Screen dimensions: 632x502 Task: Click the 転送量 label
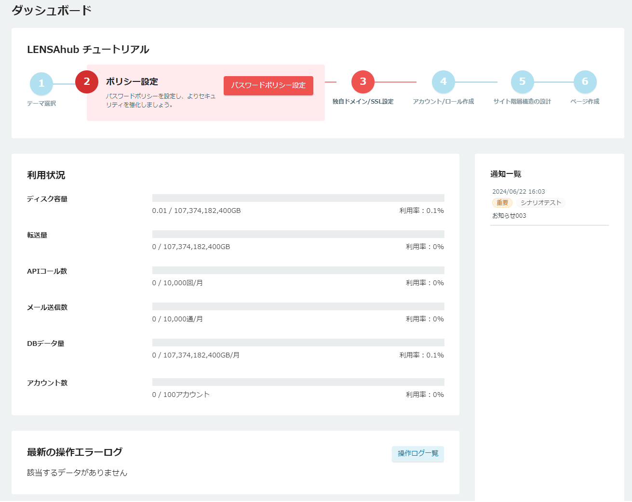point(37,235)
